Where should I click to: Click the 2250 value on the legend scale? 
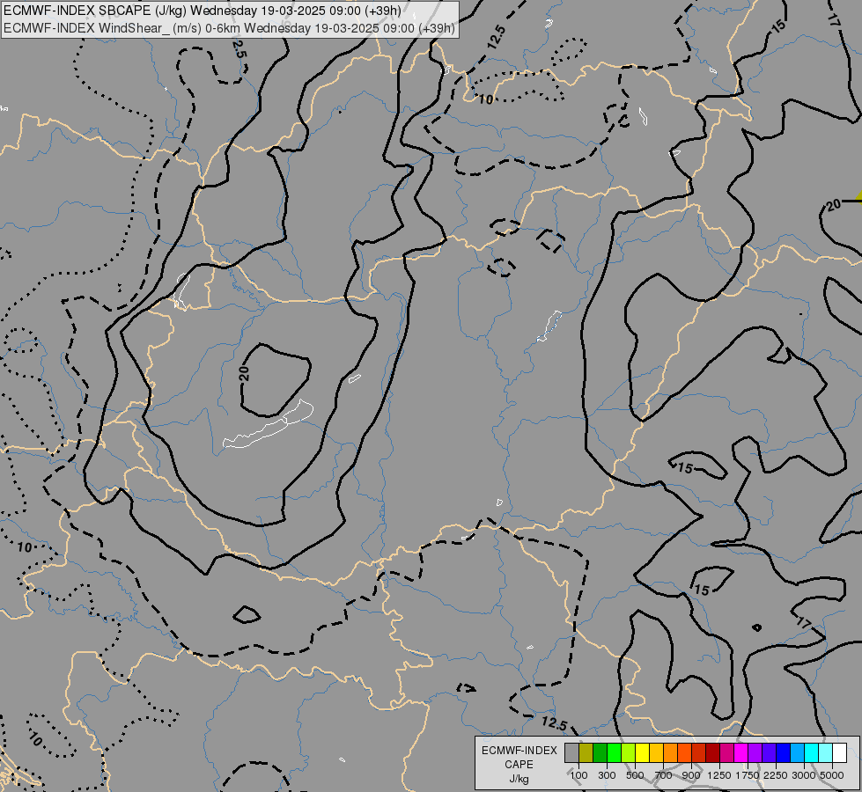(x=776, y=775)
